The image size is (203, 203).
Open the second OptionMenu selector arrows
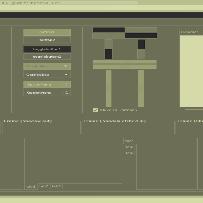pos(66,93)
